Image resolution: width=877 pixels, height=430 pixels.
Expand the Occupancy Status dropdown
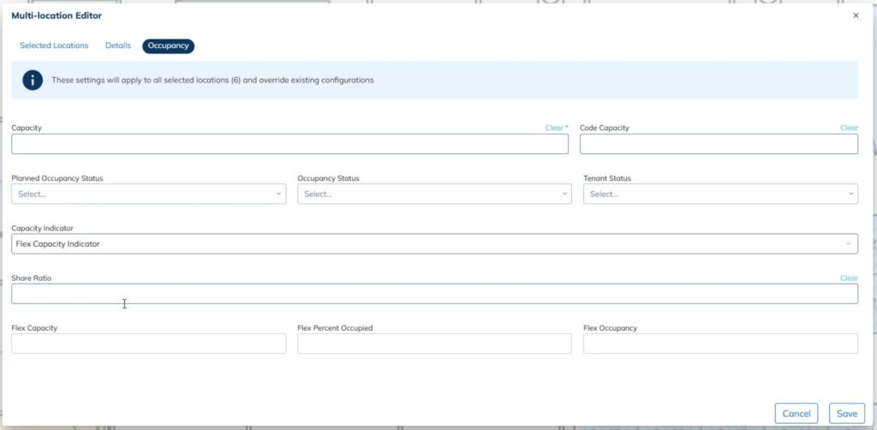(x=434, y=194)
